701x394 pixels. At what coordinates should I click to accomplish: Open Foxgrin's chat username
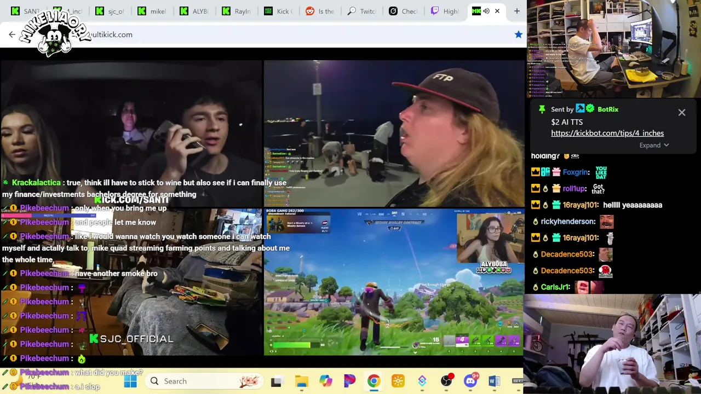575,172
